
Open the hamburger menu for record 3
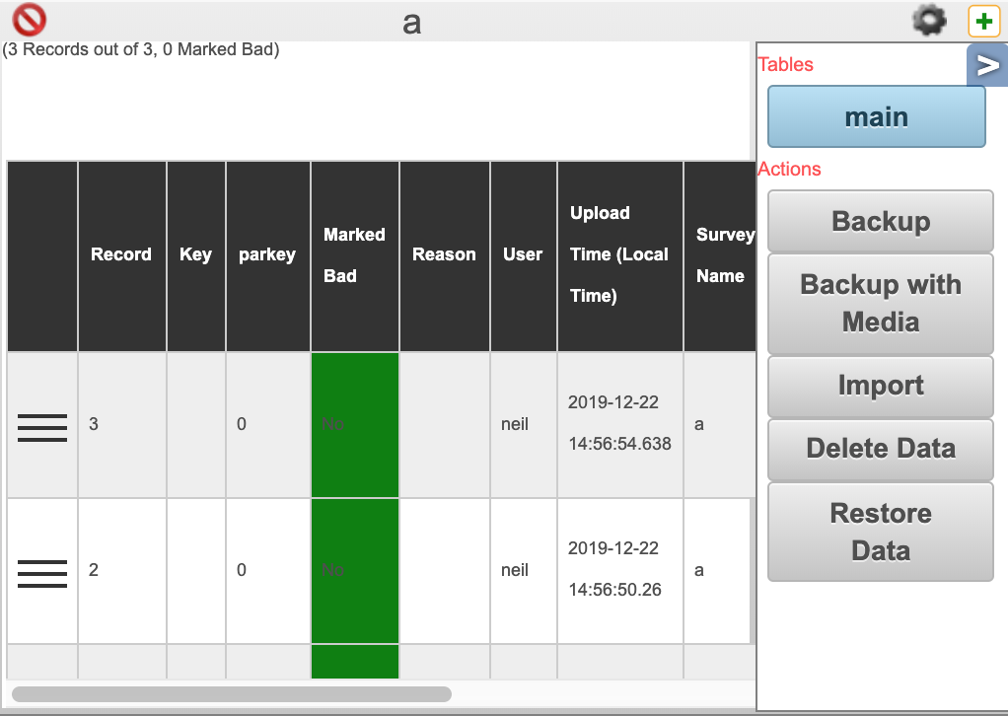click(x=42, y=427)
